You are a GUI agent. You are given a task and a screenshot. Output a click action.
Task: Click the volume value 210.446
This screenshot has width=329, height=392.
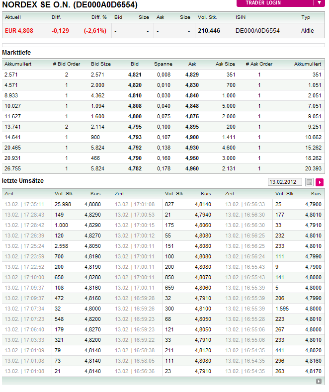209,31
